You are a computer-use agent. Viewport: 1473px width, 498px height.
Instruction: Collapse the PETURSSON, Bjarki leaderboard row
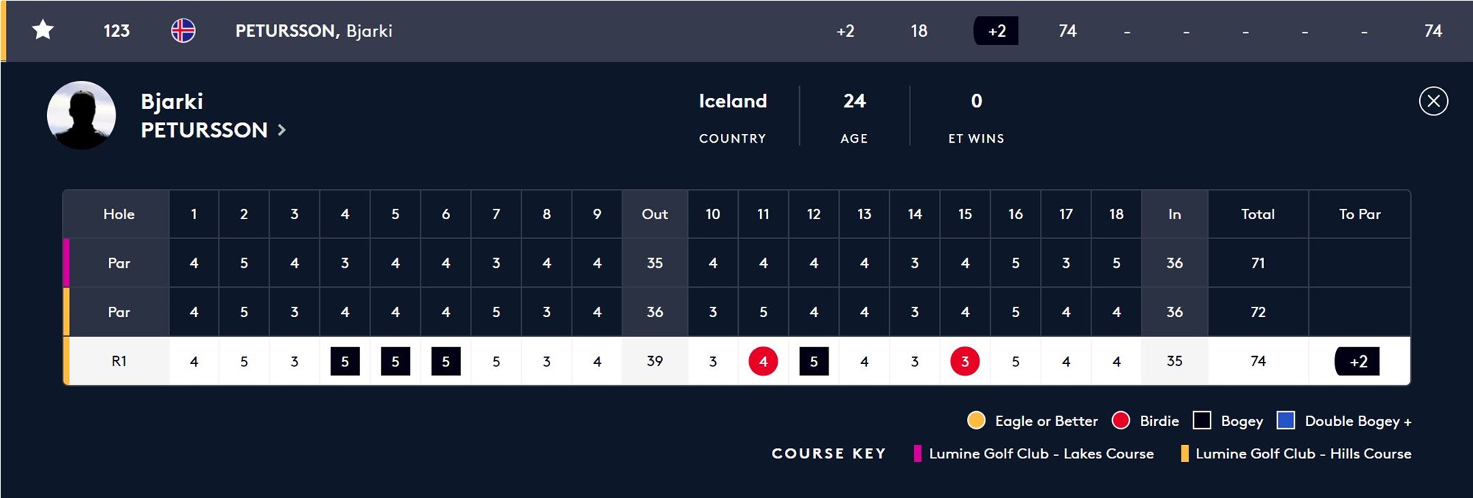click(x=736, y=31)
